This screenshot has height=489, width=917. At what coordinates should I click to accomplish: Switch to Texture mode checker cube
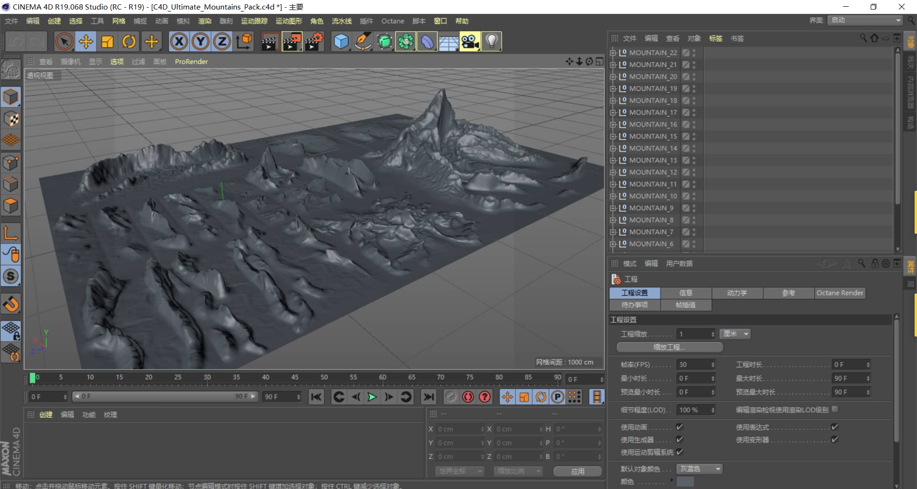pyautogui.click(x=11, y=119)
